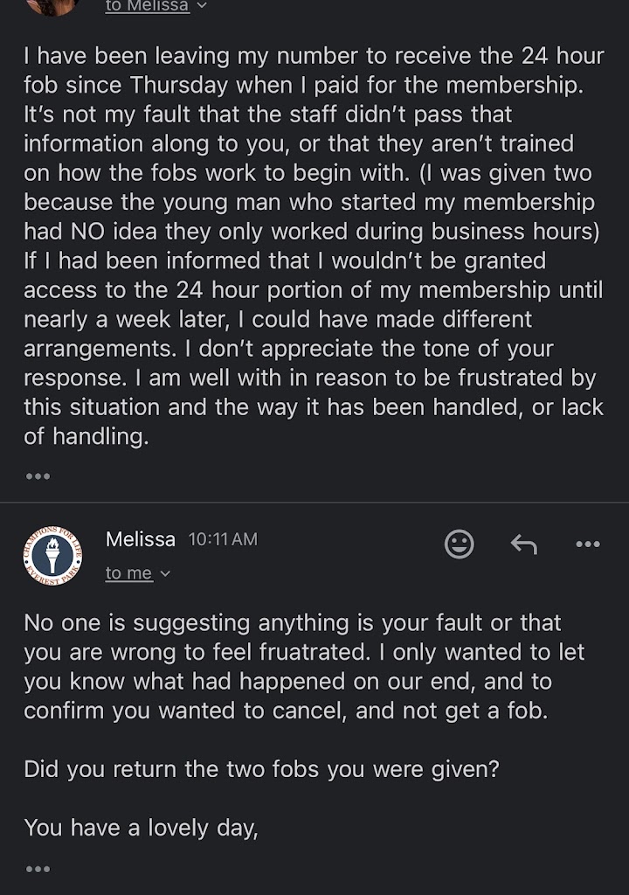The width and height of the screenshot is (629, 895).
Task: Show trimmed content under first message
Action: click(x=38, y=476)
